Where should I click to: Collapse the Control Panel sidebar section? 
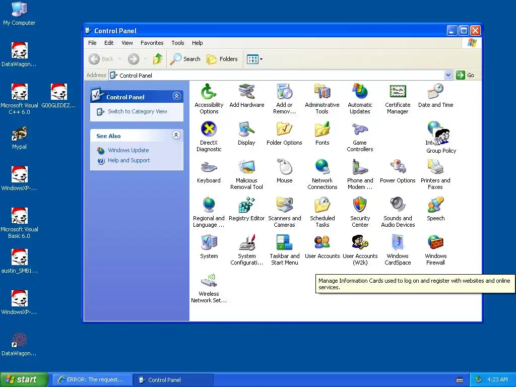[x=176, y=96]
